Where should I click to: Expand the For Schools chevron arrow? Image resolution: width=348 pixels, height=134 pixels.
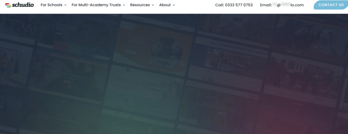[x=65, y=5]
